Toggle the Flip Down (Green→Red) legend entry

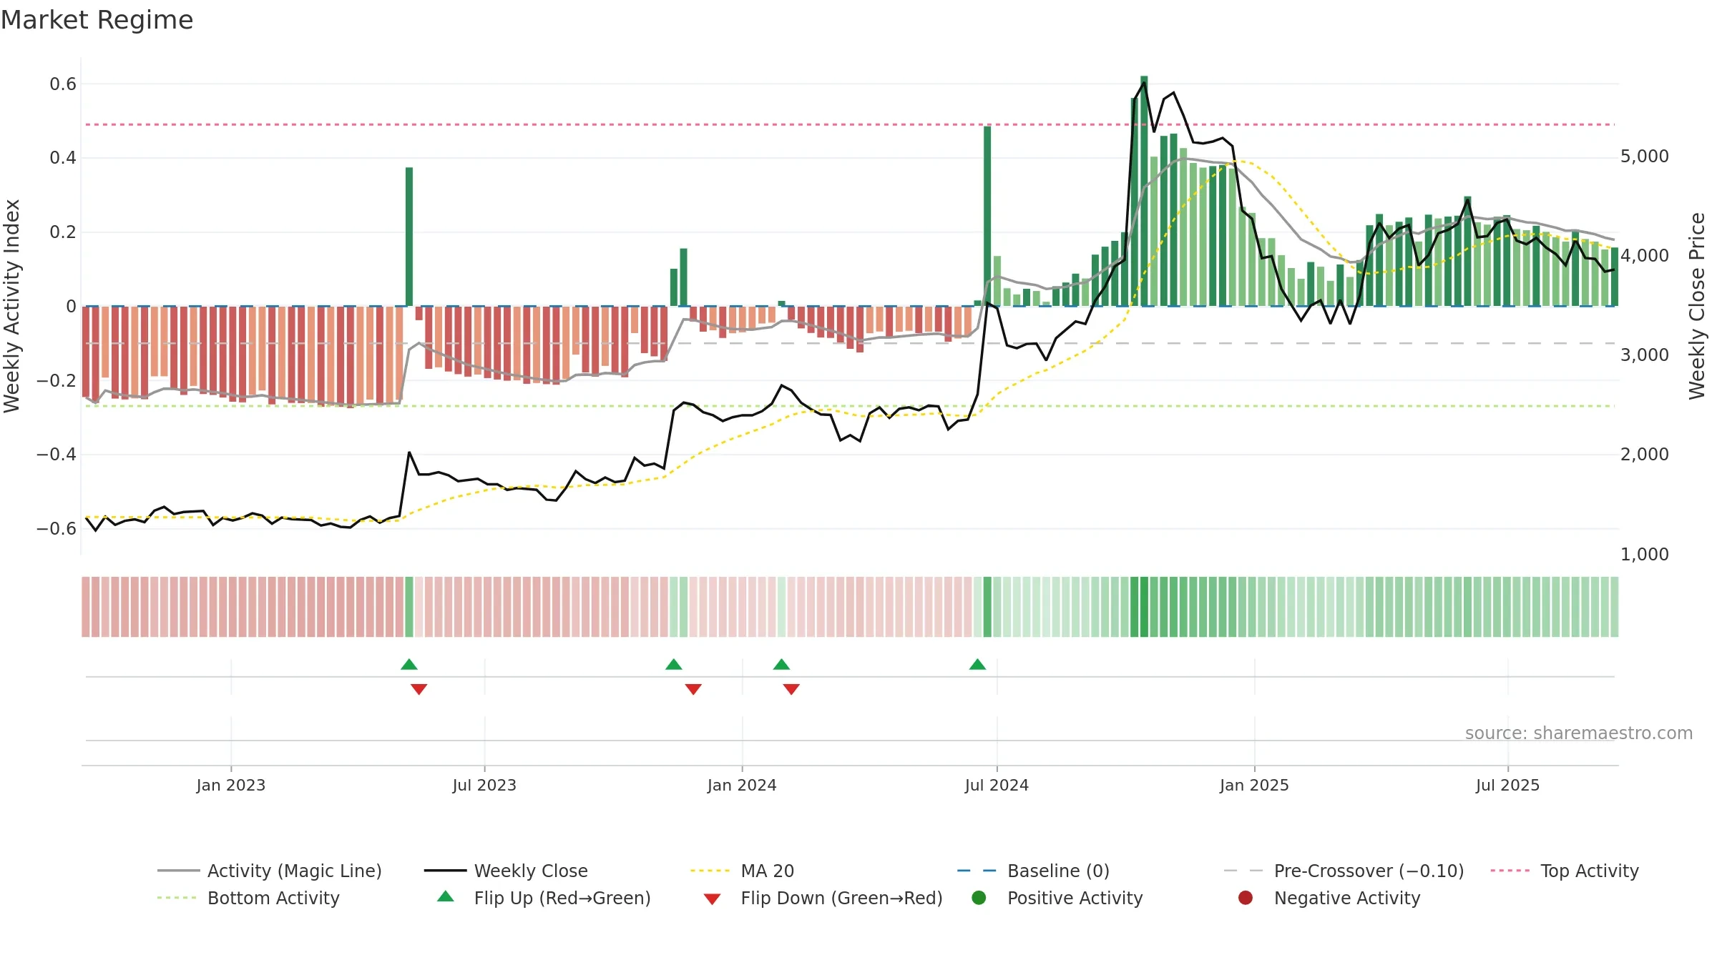pos(823,898)
